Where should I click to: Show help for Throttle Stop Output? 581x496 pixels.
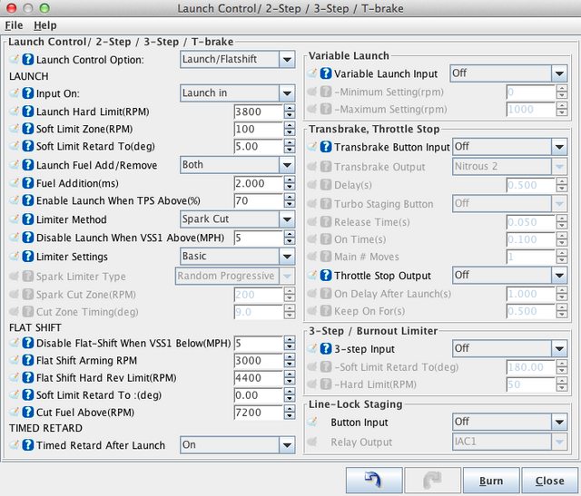(326, 276)
